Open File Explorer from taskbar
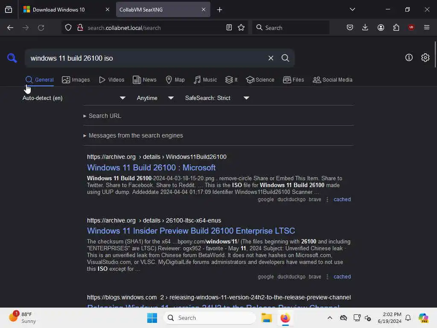The height and width of the screenshot is (328, 437). pos(266,318)
